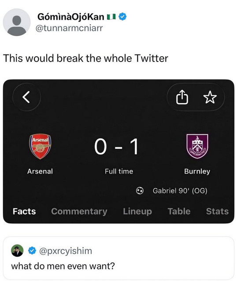Click the Arsenal club crest

(40, 146)
